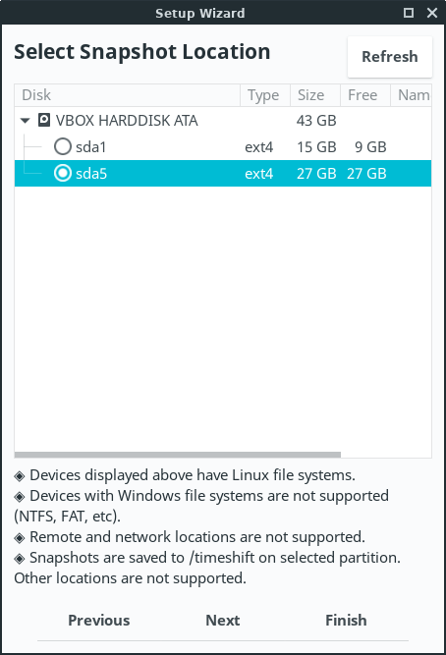Click the Disk column header
The height and width of the screenshot is (655, 446).
[127, 95]
